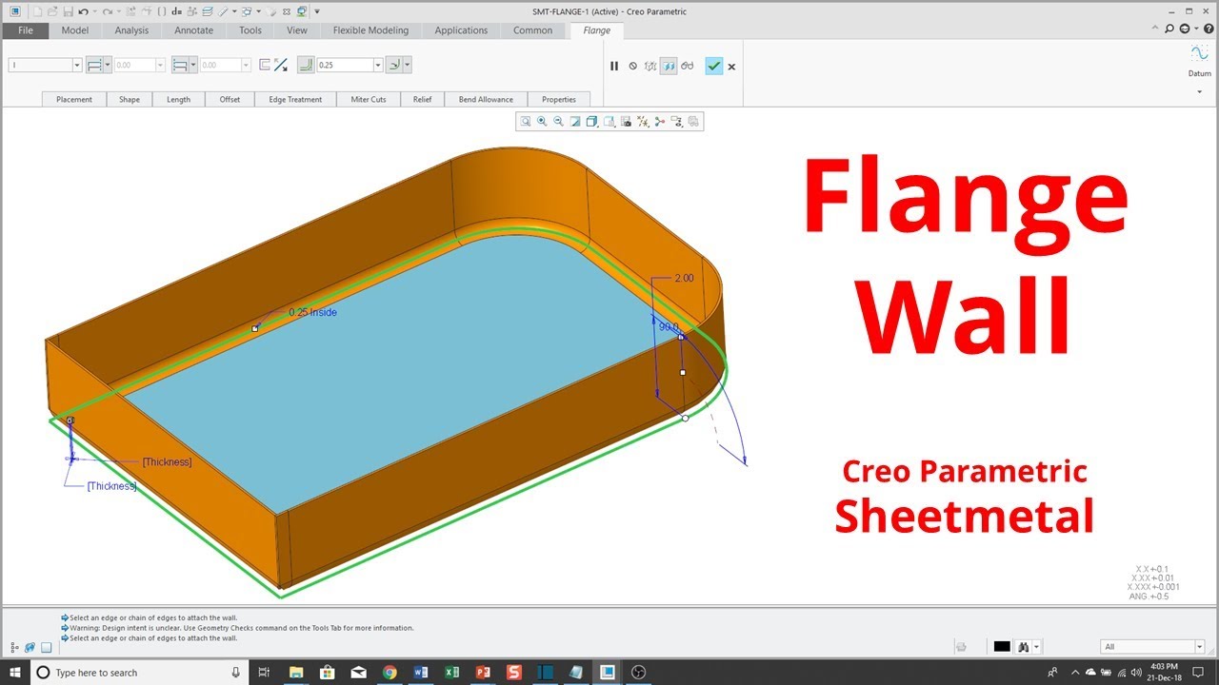Toggle model tree display icon
This screenshot has height=685, width=1219.
coord(13,647)
